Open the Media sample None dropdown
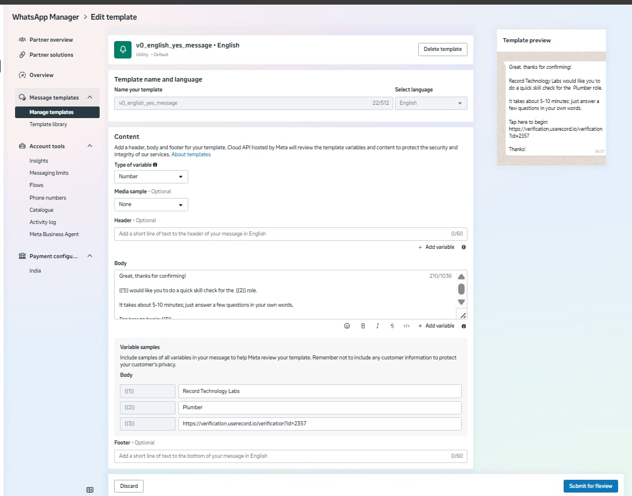The image size is (632, 496). point(151,204)
